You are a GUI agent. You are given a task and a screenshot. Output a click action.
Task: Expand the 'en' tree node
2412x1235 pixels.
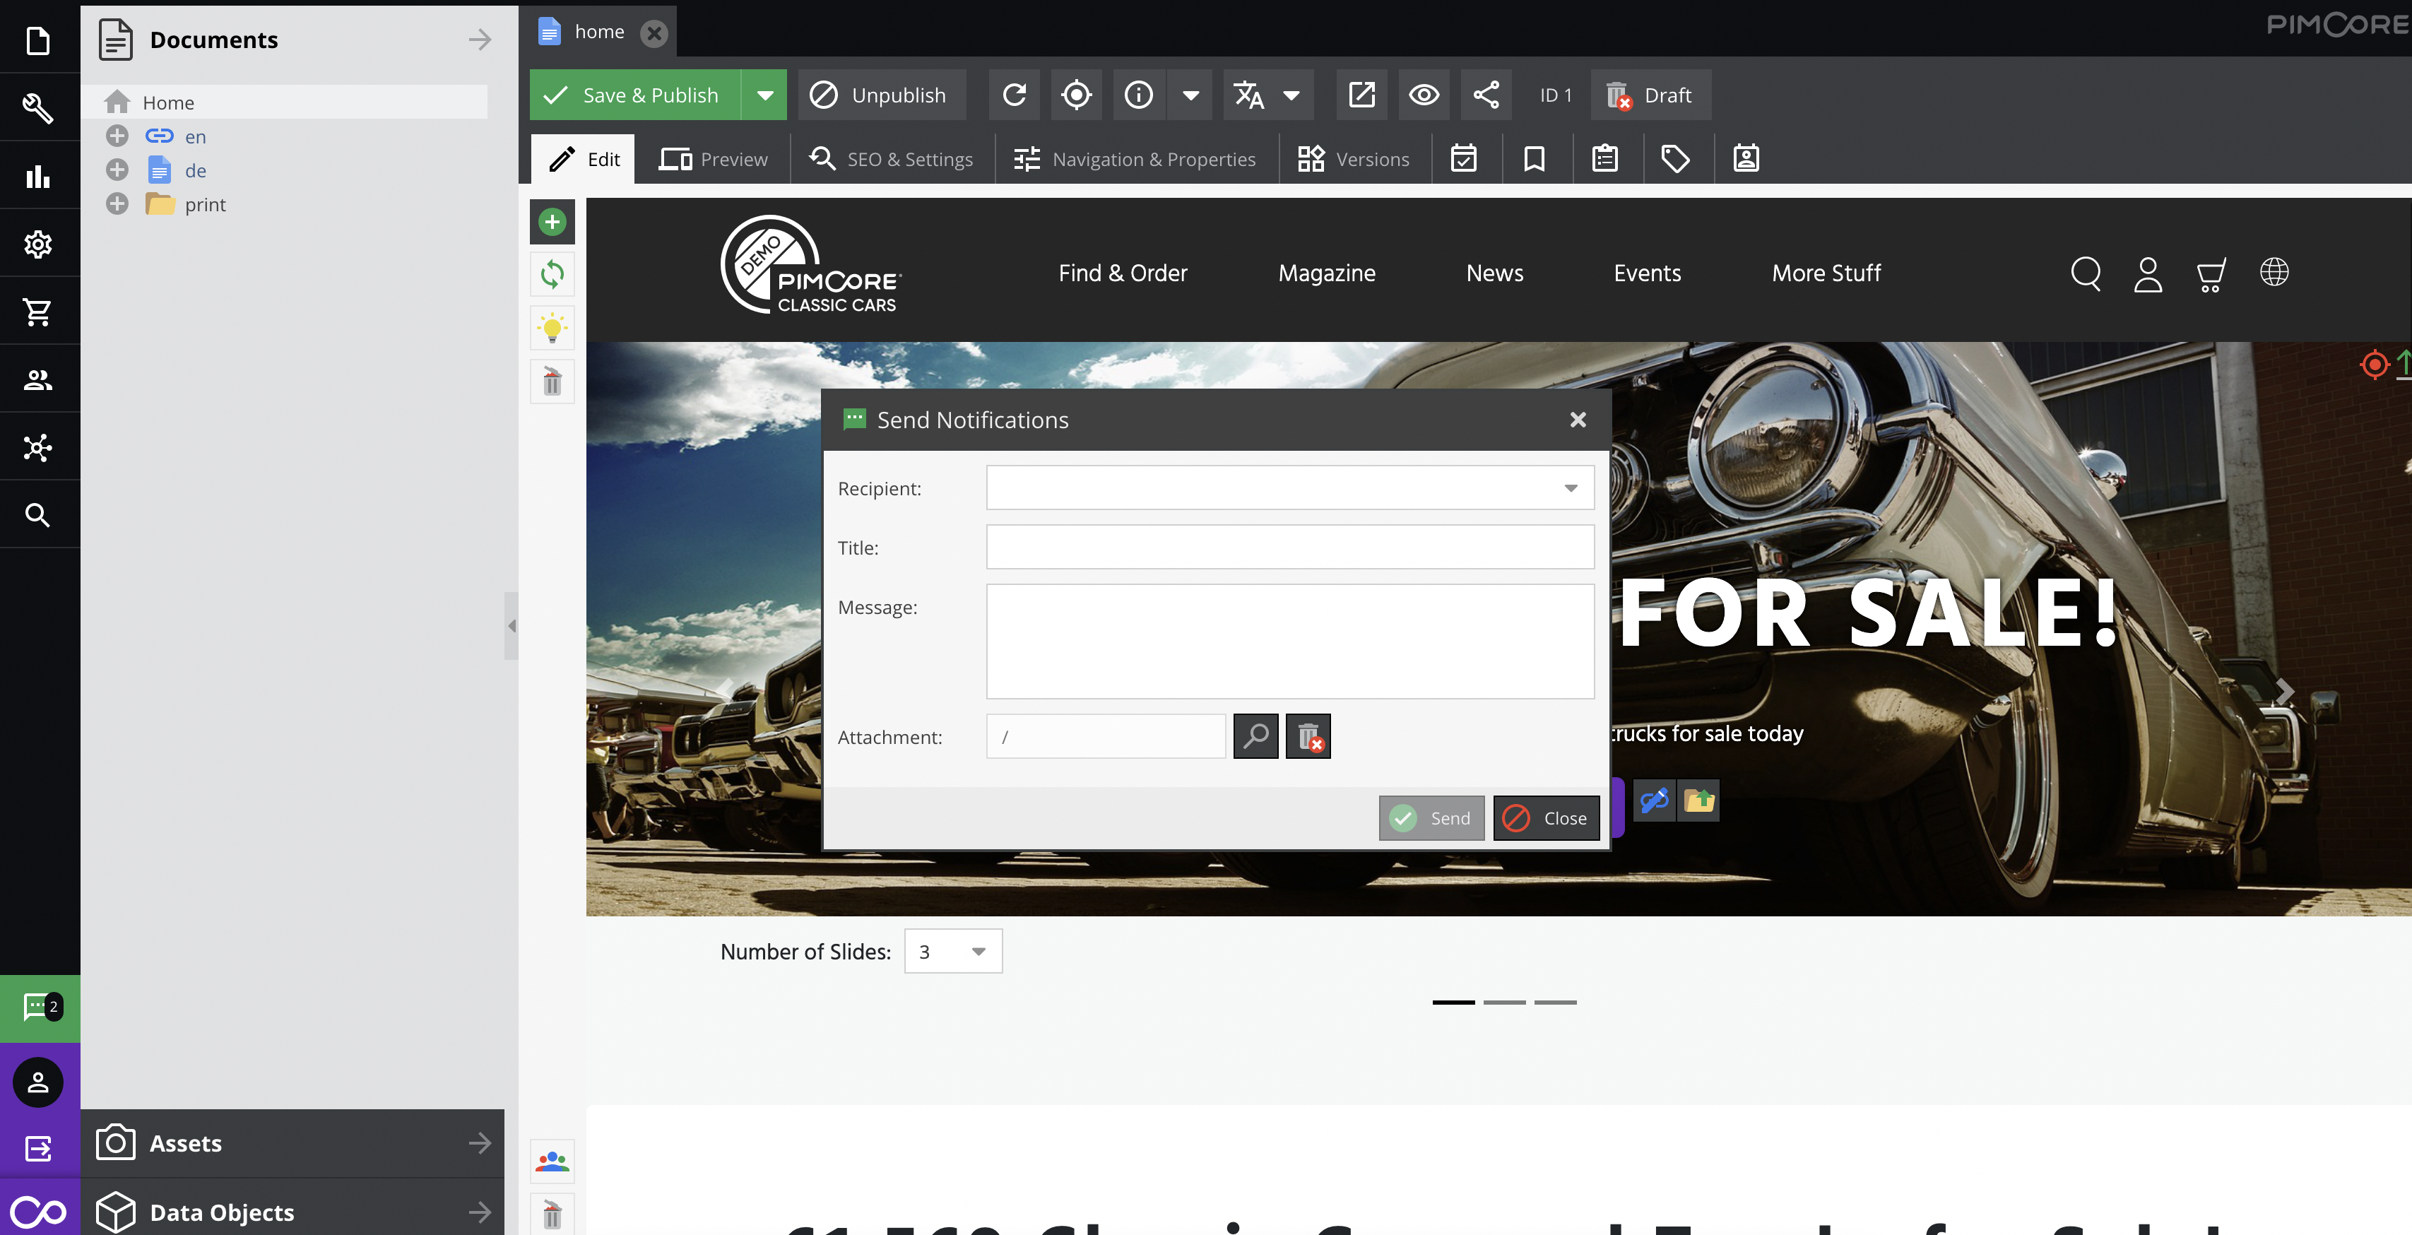(x=117, y=136)
